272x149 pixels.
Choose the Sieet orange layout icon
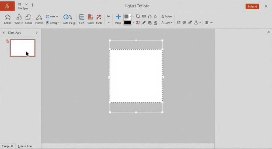pyautogui.click(x=90, y=17)
